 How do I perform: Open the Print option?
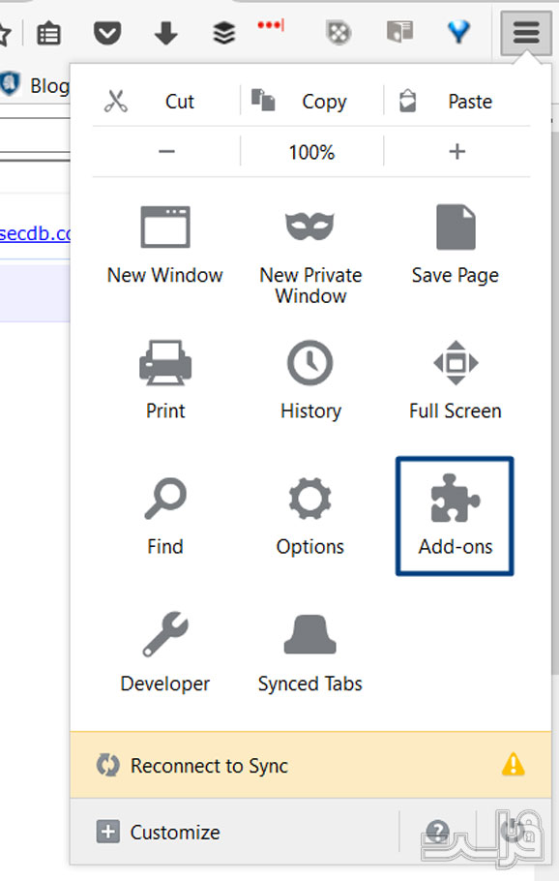point(165,380)
